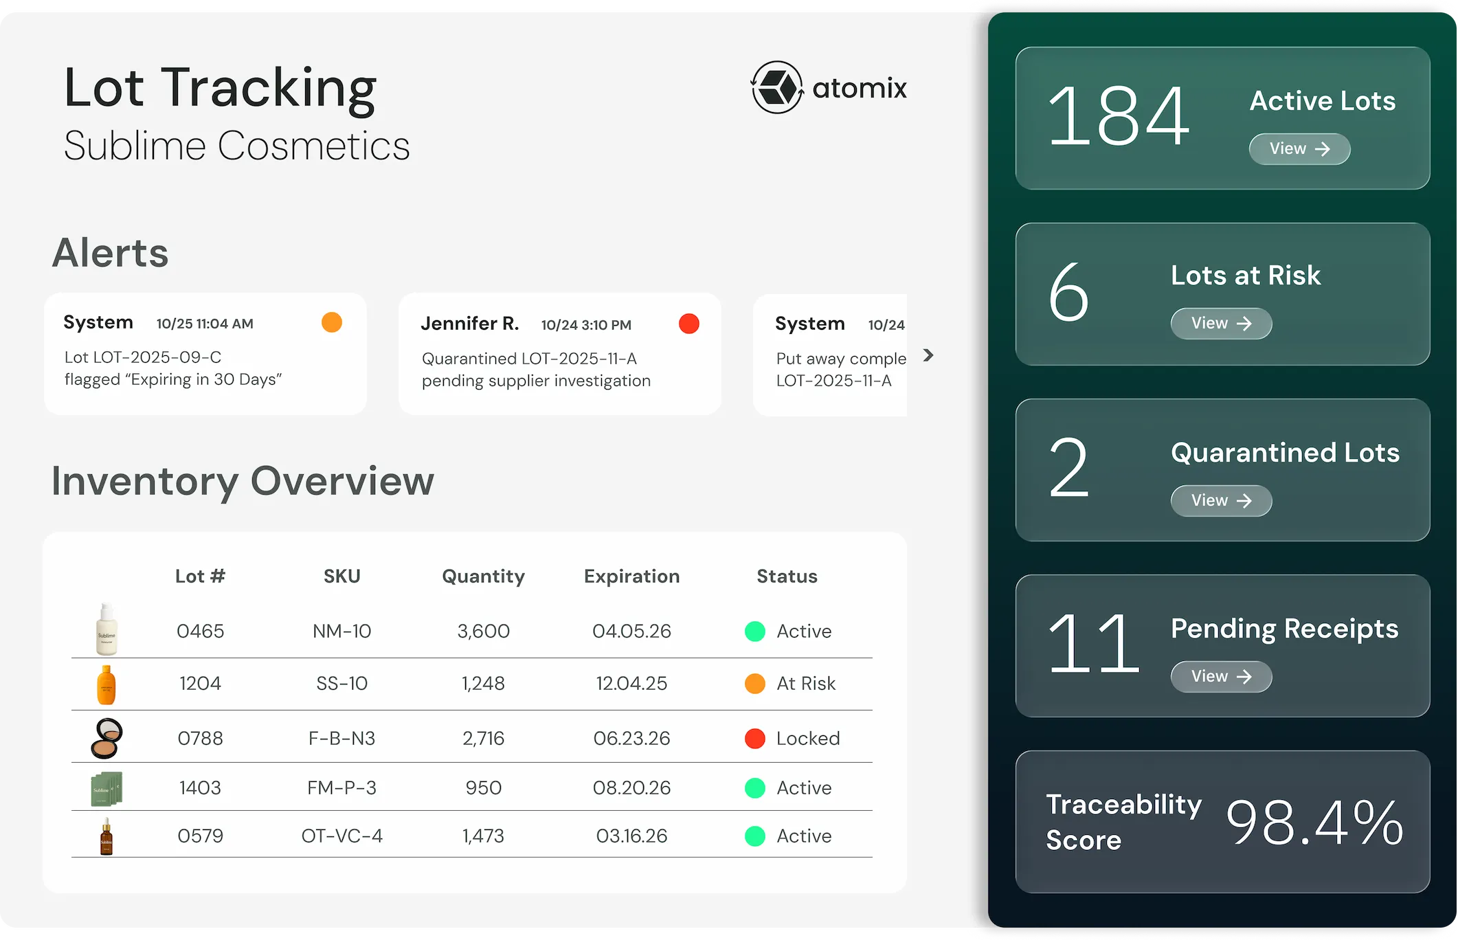The image size is (1458, 940).
Task: Click the atomix logo icon
Action: [777, 87]
